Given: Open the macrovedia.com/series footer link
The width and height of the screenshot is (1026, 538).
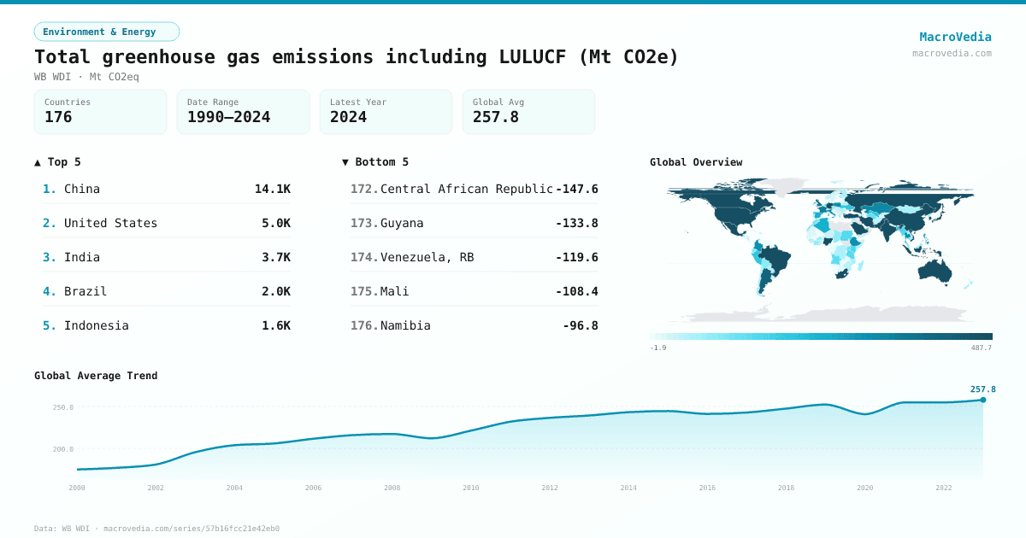Looking at the screenshot, I should point(191,528).
